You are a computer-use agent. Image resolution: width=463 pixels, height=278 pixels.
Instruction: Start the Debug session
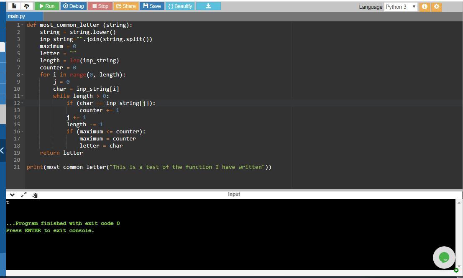click(73, 6)
